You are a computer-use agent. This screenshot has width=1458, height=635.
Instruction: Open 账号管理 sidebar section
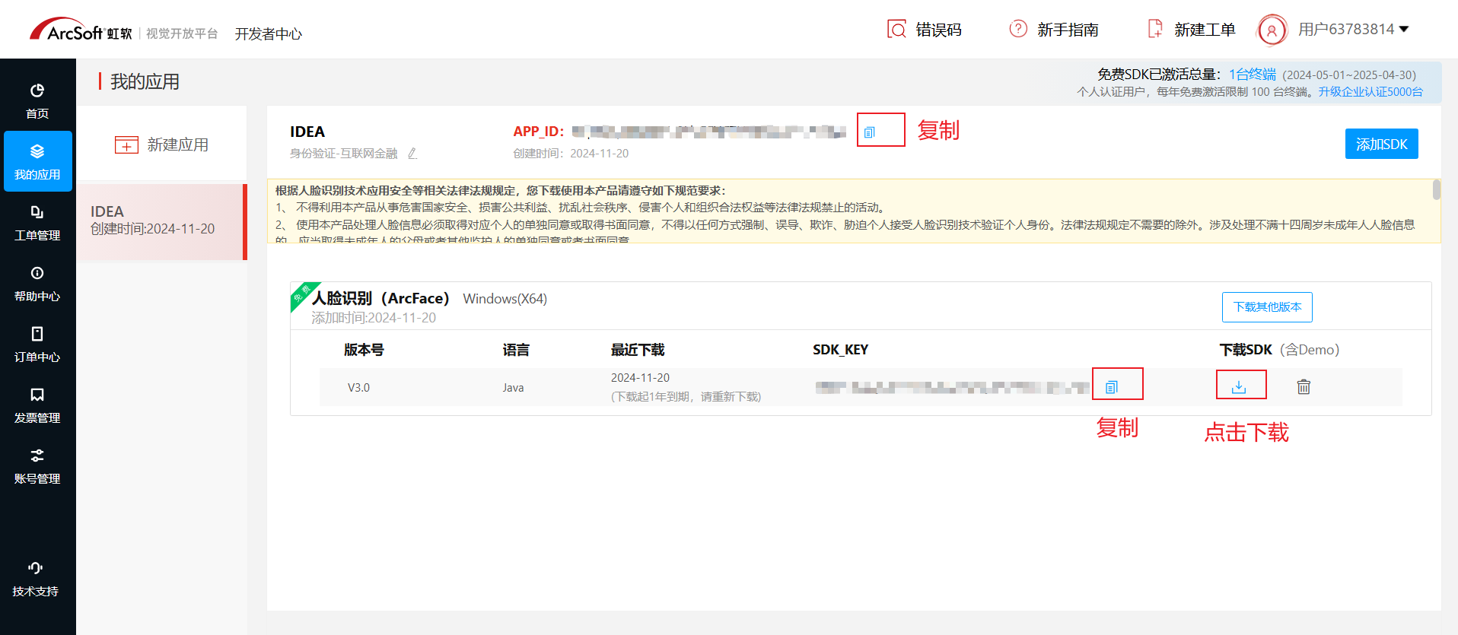37,465
